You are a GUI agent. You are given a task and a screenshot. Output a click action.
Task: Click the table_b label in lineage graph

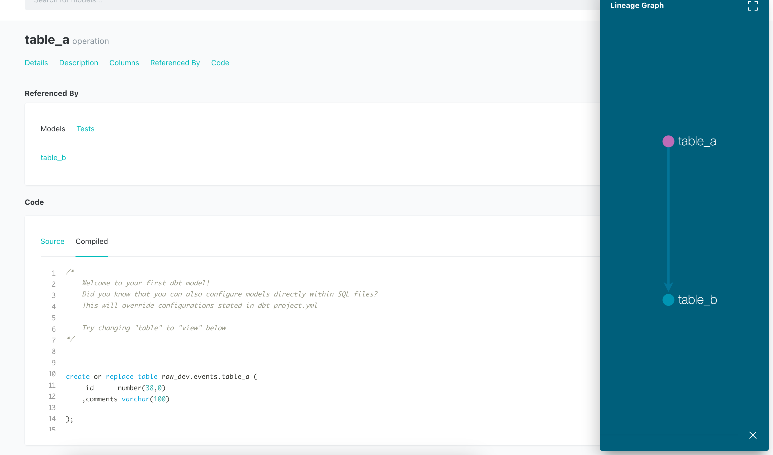697,300
